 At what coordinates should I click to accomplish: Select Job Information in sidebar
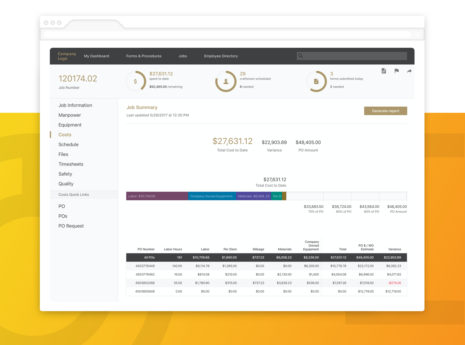click(x=75, y=105)
